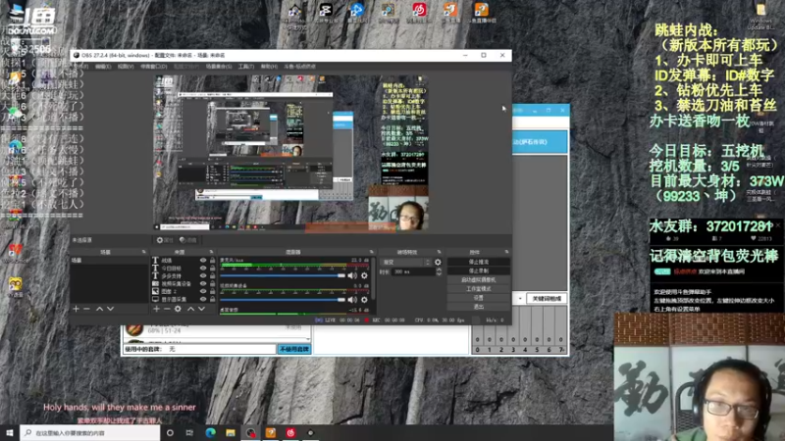Remove the selected scene with the minus icon
The height and width of the screenshot is (441, 785).
(86, 309)
